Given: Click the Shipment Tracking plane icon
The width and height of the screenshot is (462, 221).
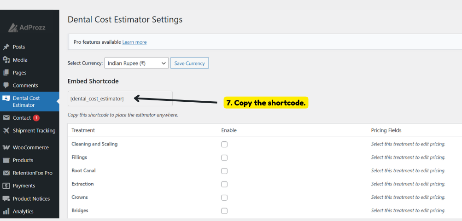Looking at the screenshot, I should click(x=6, y=131).
